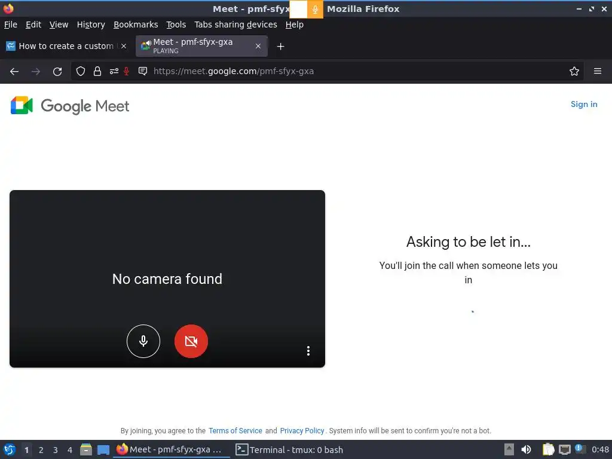Open the Privacy Policy link

[x=302, y=430]
